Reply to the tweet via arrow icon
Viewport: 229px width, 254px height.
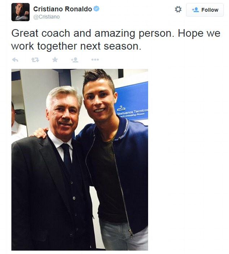point(15,60)
